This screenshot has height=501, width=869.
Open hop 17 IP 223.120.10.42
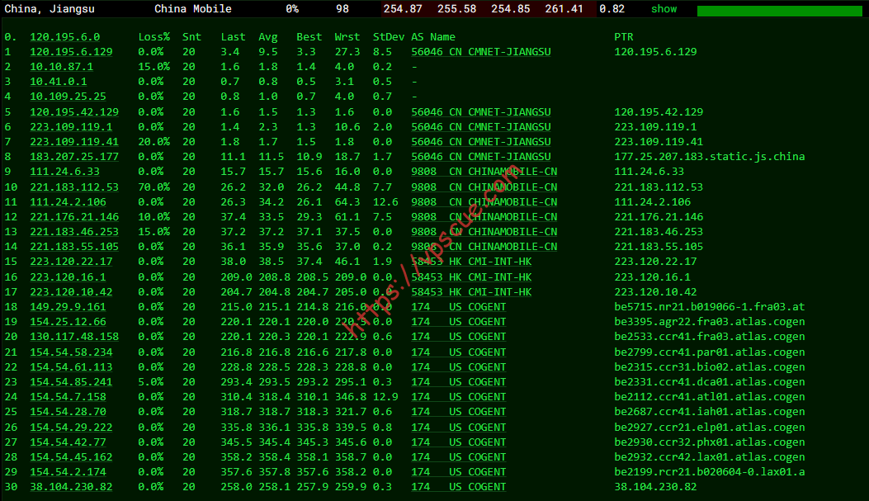click(71, 292)
